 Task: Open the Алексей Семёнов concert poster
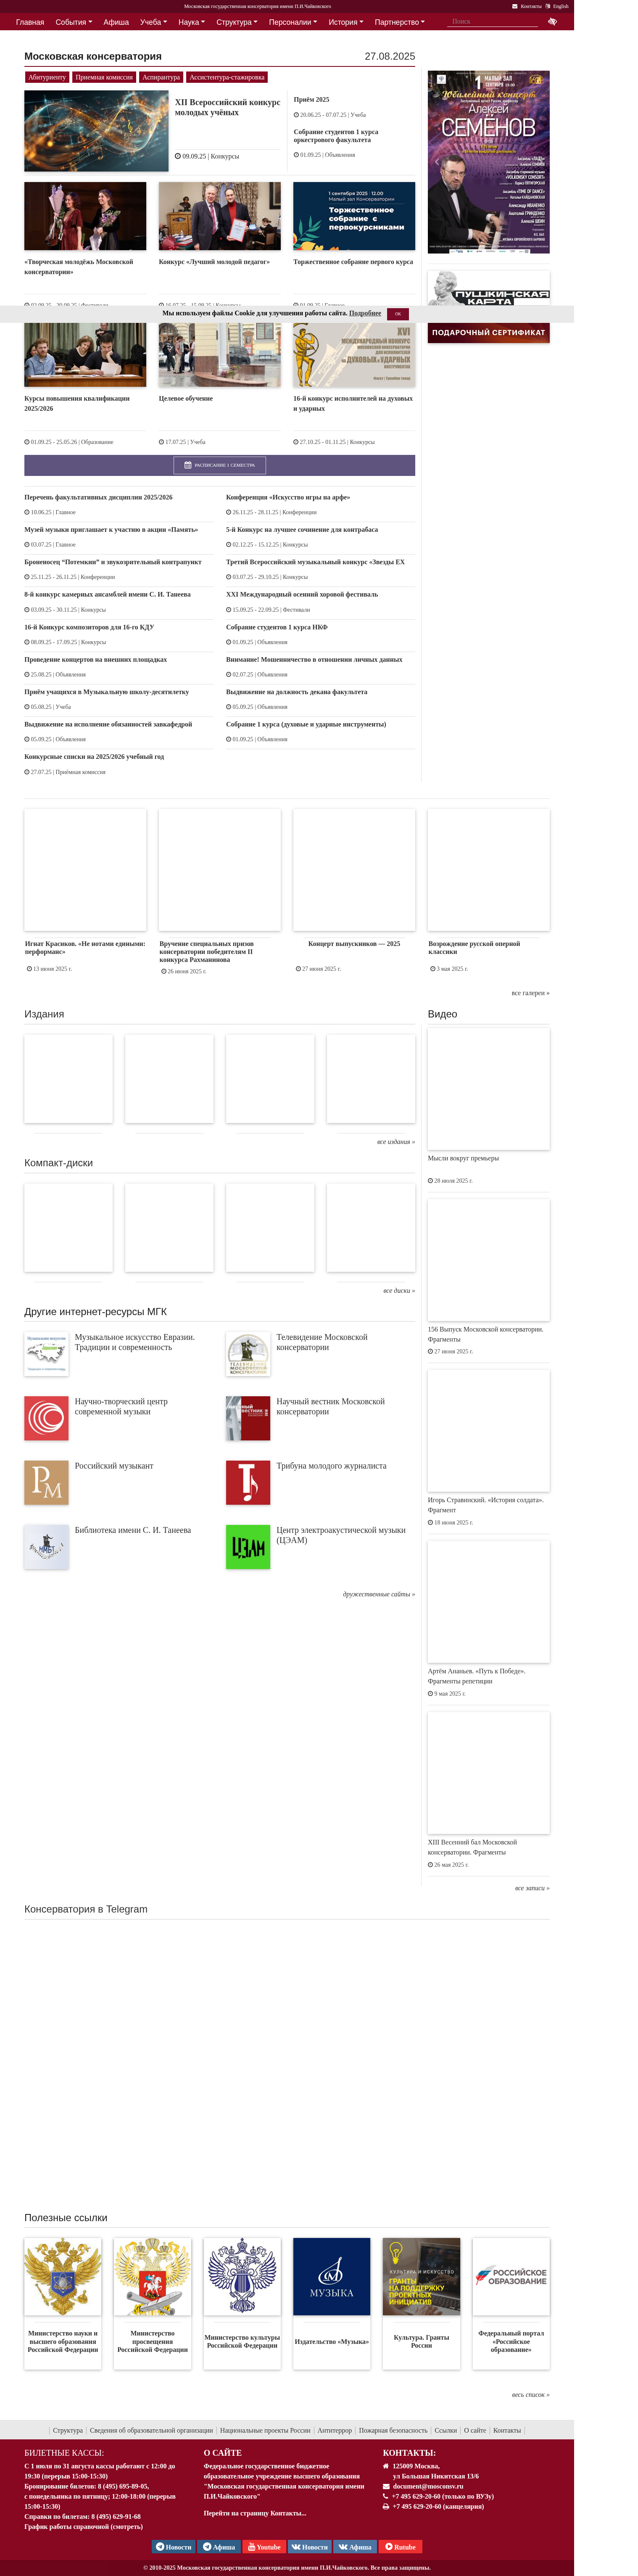click(488, 162)
